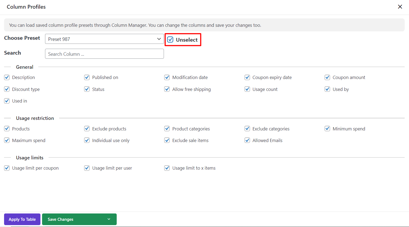Deselect Individual use only column
The width and height of the screenshot is (409, 227).
click(87, 140)
